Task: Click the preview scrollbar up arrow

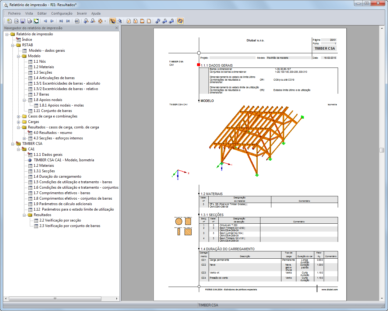Action: click(x=382, y=28)
